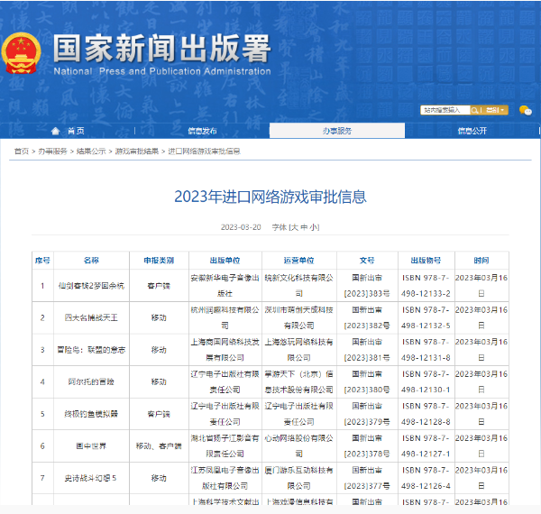Click the 时间 column header
Image resolution: width=541 pixels, height=514 pixels.
481,261
